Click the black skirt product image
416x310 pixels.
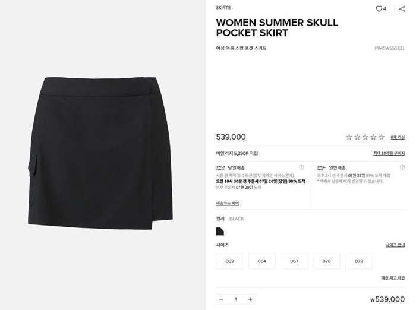tap(100, 153)
